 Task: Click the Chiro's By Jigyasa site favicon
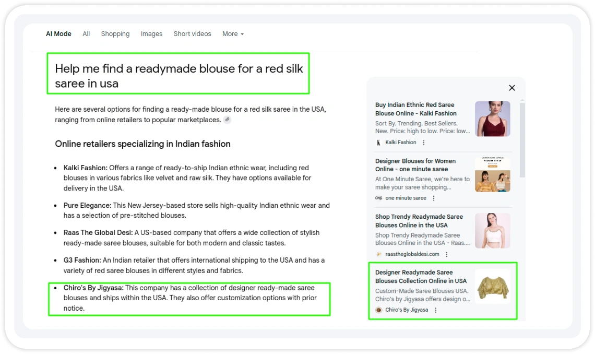pos(378,310)
